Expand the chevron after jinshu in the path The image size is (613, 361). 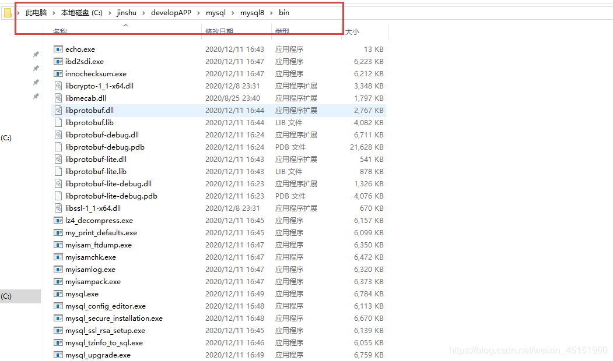[144, 13]
